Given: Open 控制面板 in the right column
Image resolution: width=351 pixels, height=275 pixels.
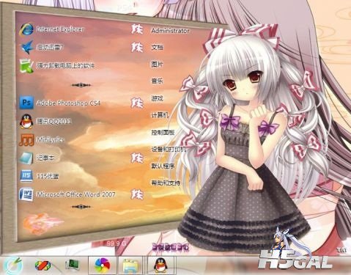Looking at the screenshot, I should pyautogui.click(x=163, y=133).
